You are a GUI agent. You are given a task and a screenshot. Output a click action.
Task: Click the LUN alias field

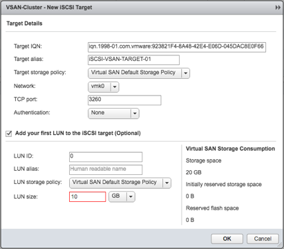(x=106, y=169)
